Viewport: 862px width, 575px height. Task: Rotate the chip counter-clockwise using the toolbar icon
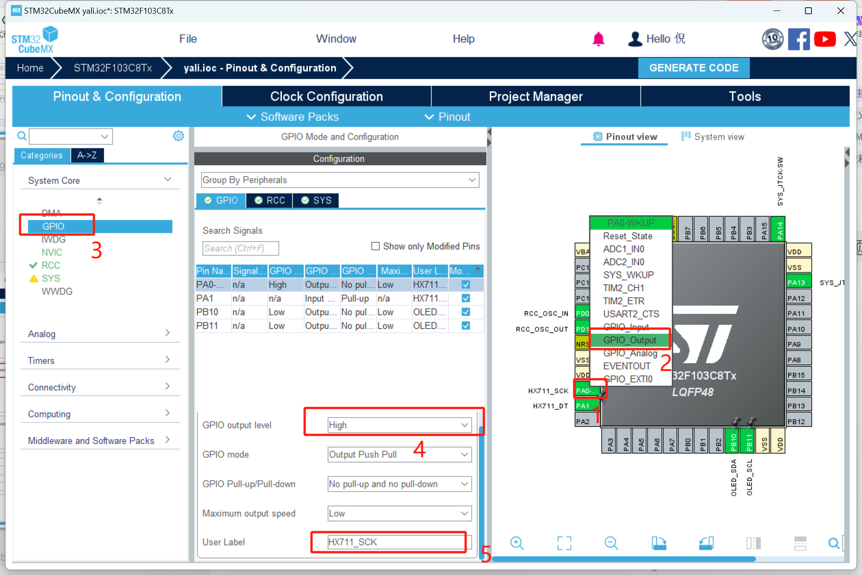point(706,543)
